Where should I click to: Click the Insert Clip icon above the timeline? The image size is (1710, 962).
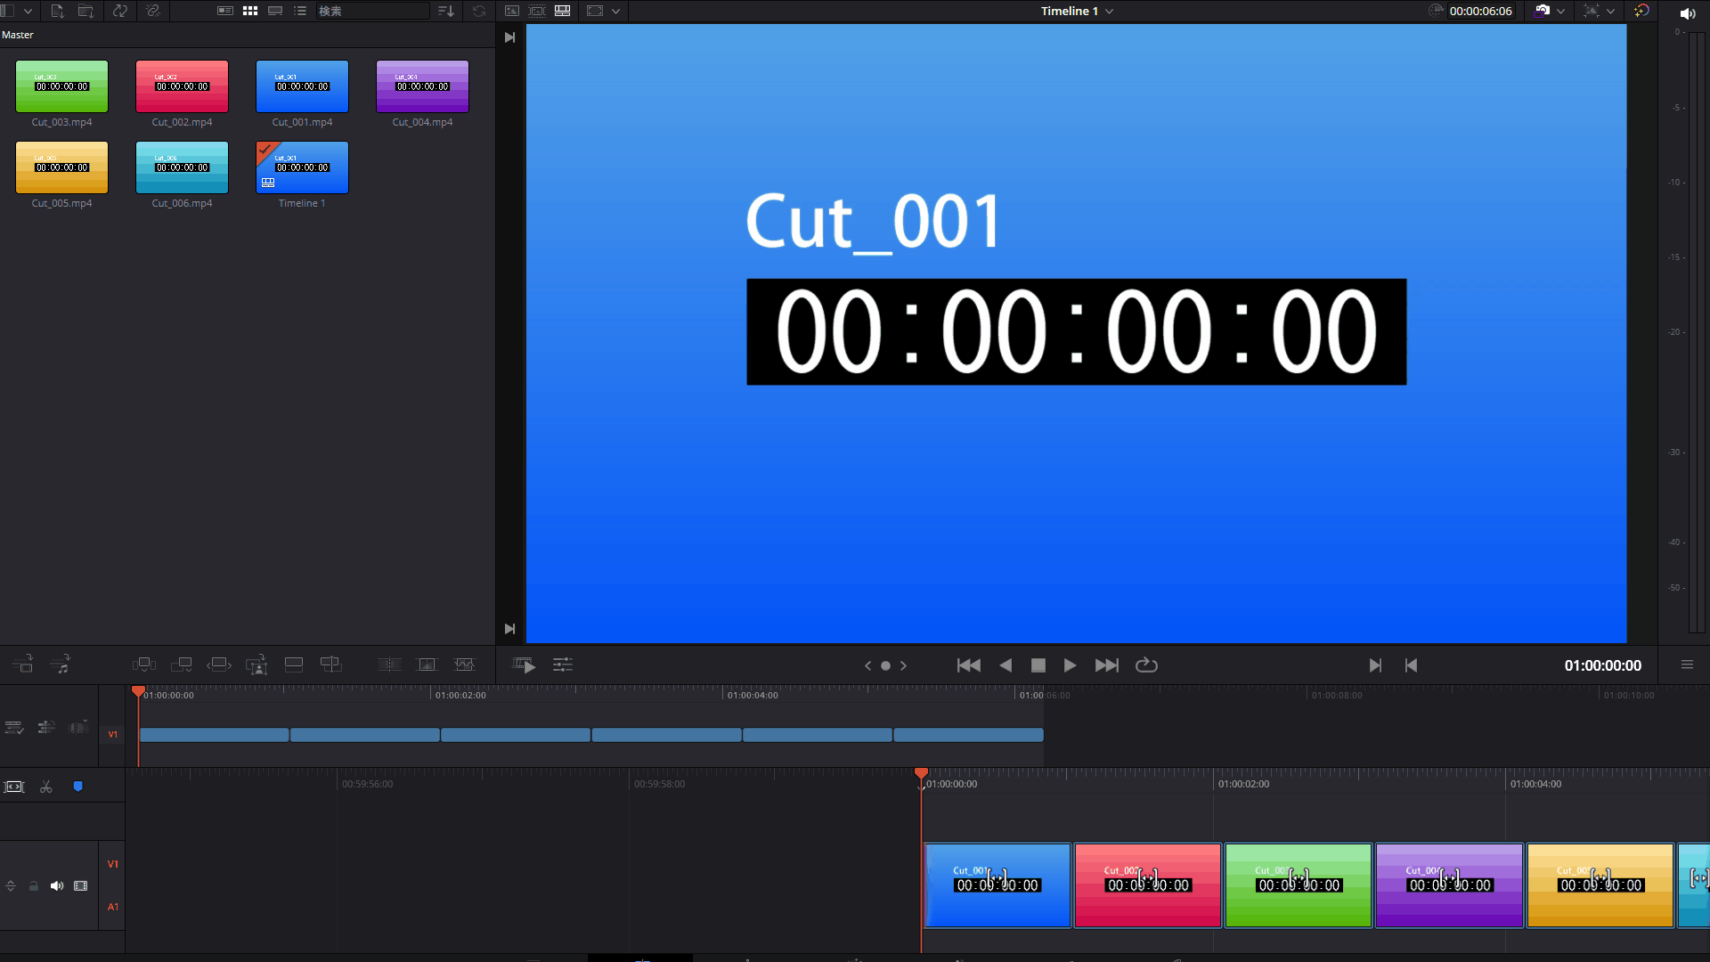144,664
